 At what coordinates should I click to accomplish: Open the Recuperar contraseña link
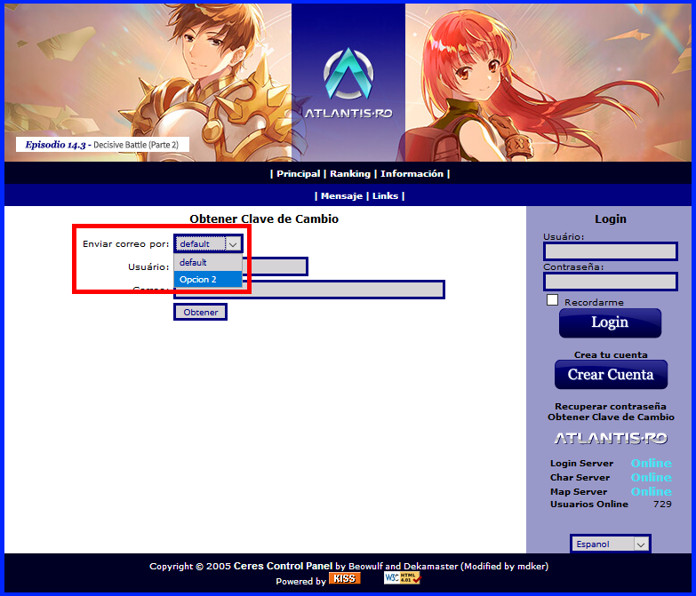pyautogui.click(x=611, y=406)
